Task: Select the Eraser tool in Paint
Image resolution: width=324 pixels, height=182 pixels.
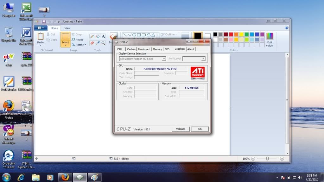Action: click(x=92, y=43)
